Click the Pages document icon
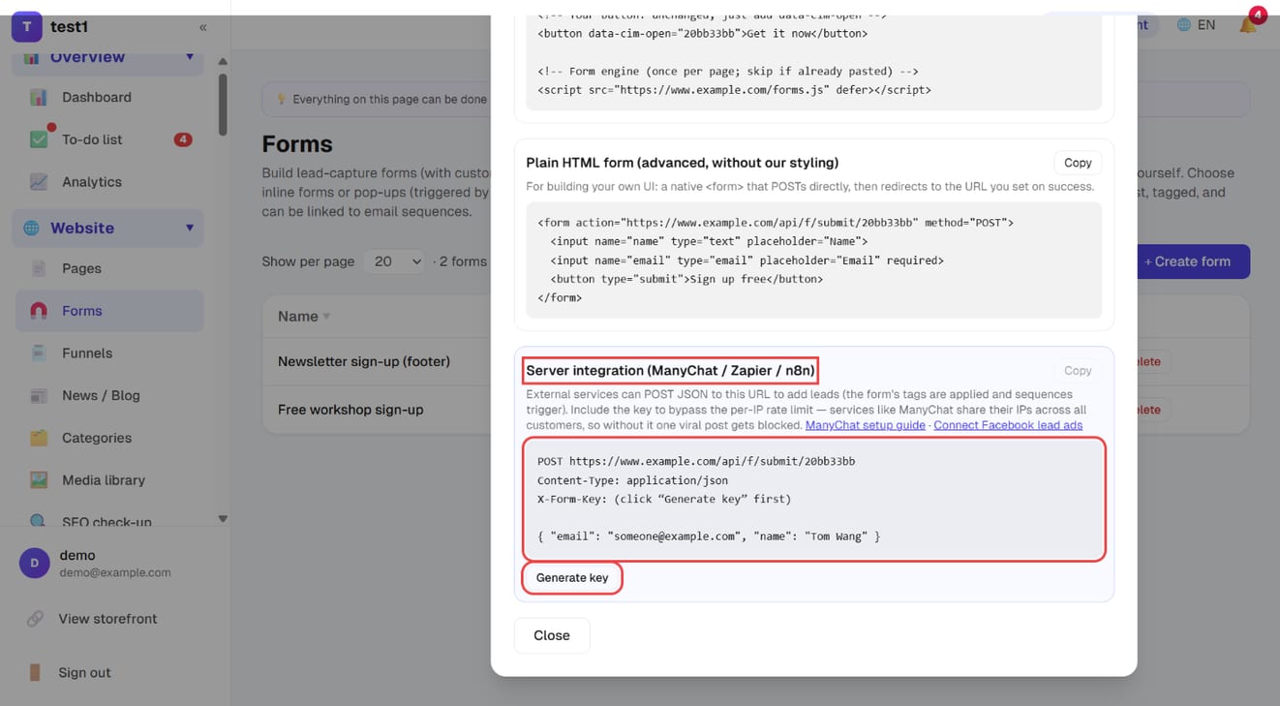Screen dimensions: 1280x706 pyautogui.click(x=39, y=268)
